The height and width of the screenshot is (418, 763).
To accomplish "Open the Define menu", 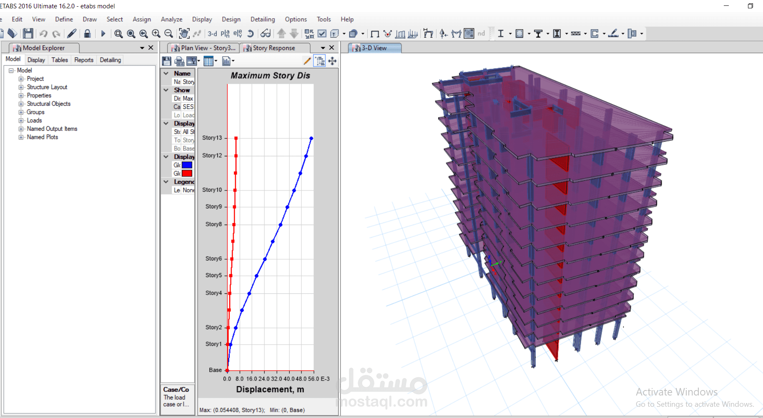I will [x=64, y=19].
